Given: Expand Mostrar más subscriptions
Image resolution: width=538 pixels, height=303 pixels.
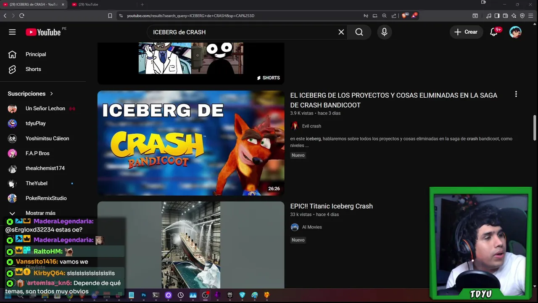Looking at the screenshot, I should [40, 213].
